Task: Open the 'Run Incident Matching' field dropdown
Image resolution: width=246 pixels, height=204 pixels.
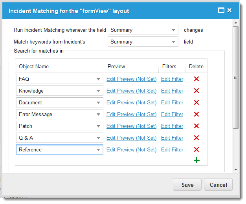Action: (173, 30)
